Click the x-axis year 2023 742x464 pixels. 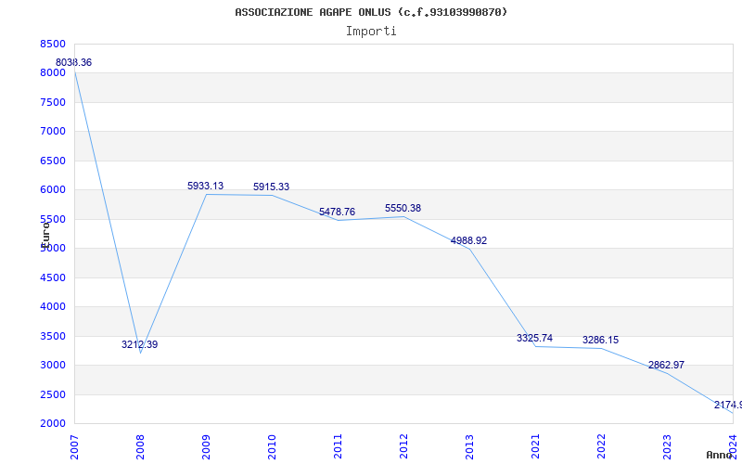pos(667,447)
